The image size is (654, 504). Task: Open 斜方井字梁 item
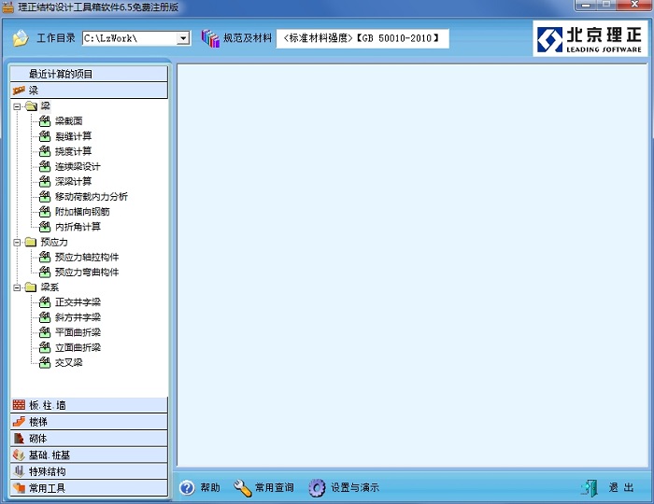click(78, 317)
